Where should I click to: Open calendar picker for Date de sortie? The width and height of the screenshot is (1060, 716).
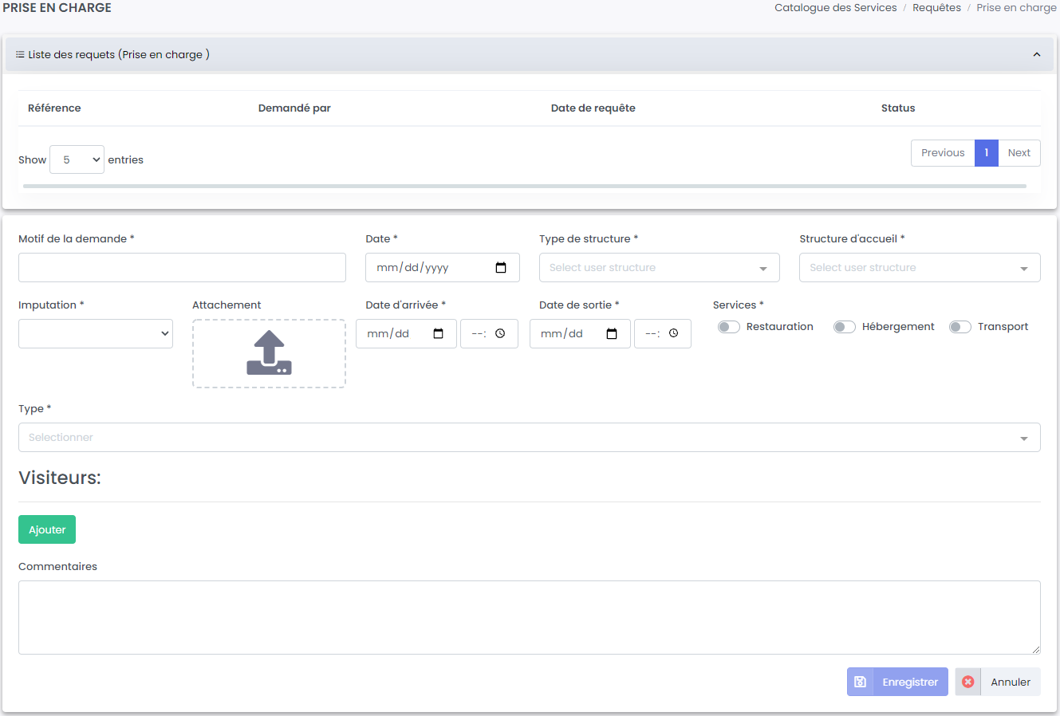click(612, 334)
